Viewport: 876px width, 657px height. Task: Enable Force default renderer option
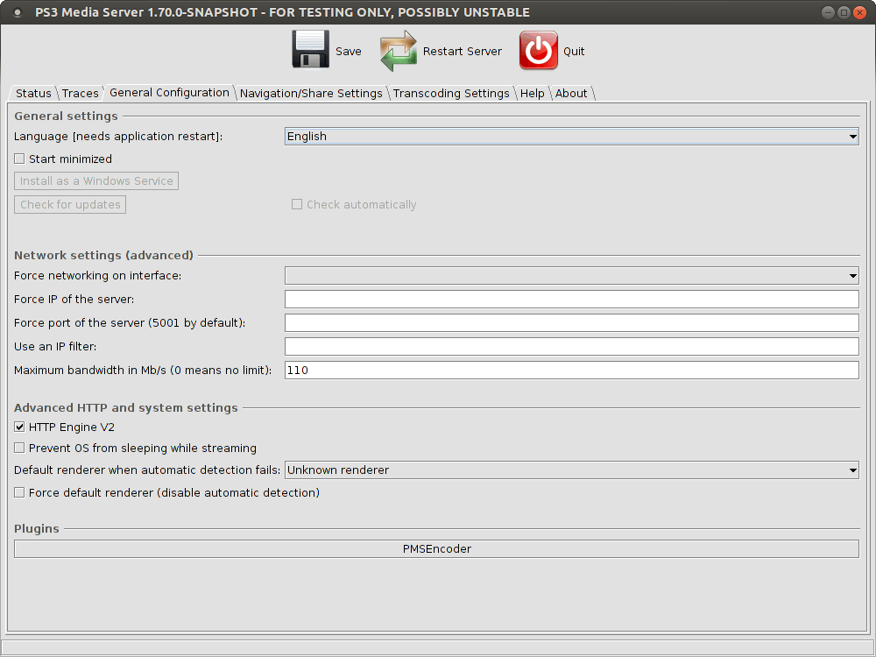[19, 492]
